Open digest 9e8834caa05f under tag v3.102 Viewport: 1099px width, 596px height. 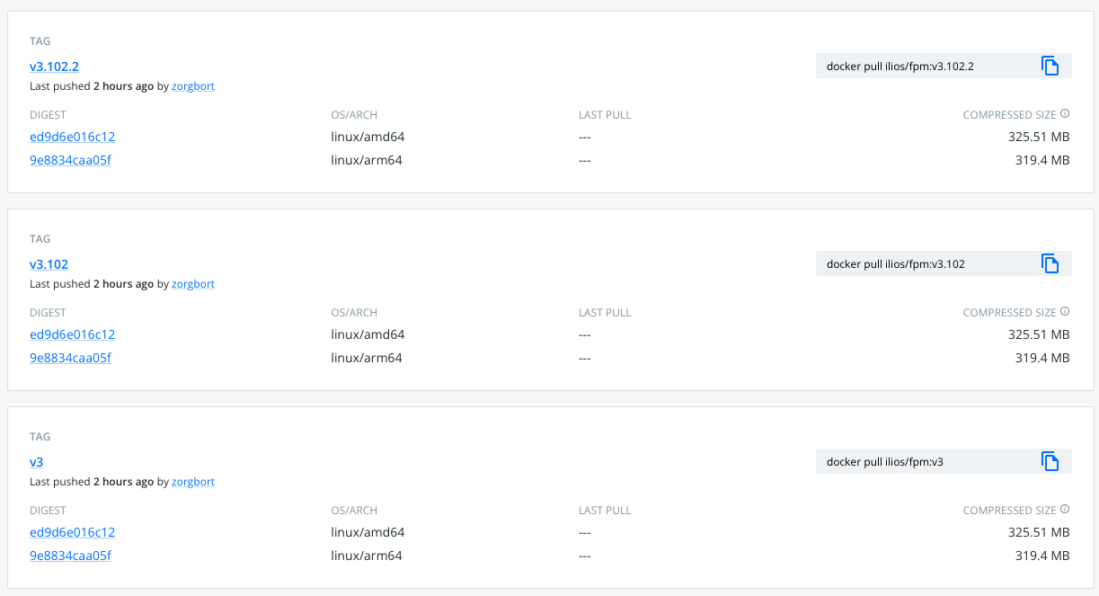tap(70, 358)
